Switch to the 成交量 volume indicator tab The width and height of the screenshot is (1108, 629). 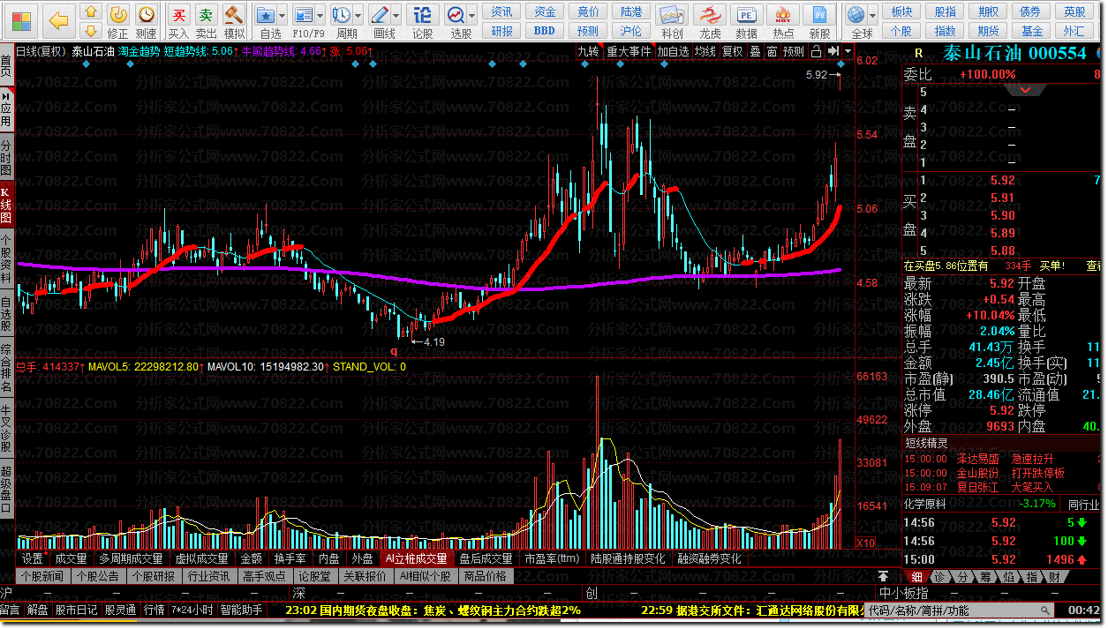pos(71,558)
